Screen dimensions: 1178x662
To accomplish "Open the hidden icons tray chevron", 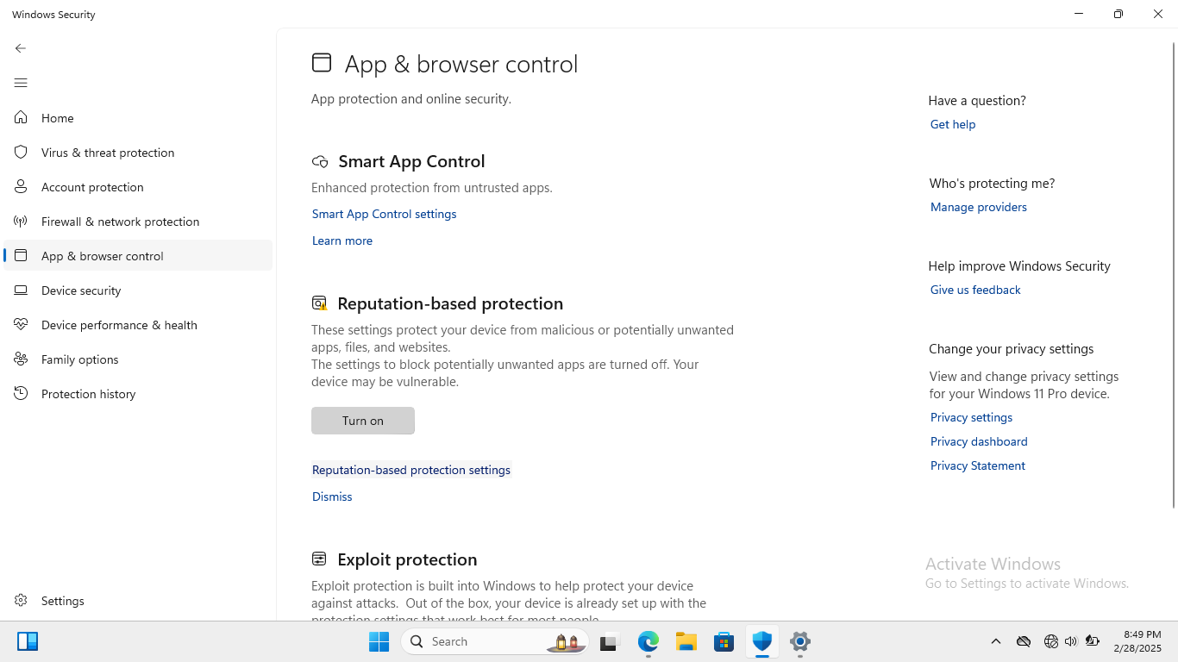I will (x=996, y=641).
